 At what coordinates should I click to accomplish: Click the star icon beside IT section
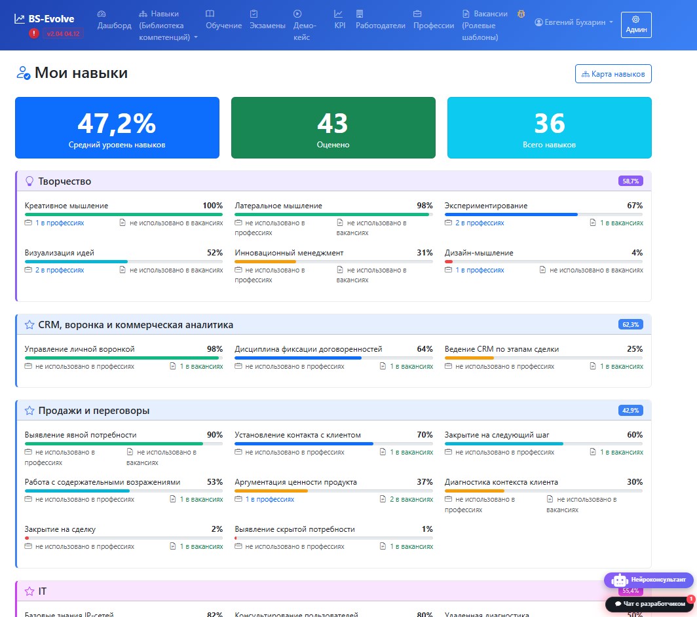(29, 591)
